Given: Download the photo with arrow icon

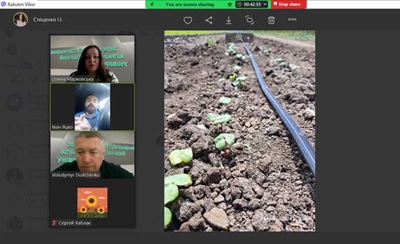Looking at the screenshot, I should [229, 20].
